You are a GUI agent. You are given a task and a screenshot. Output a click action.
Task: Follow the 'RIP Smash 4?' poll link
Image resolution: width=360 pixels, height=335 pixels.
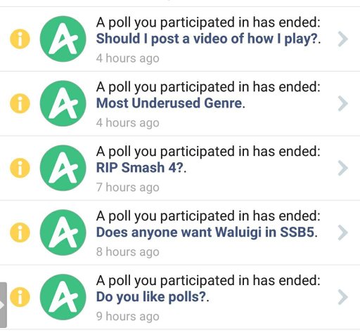click(x=140, y=168)
